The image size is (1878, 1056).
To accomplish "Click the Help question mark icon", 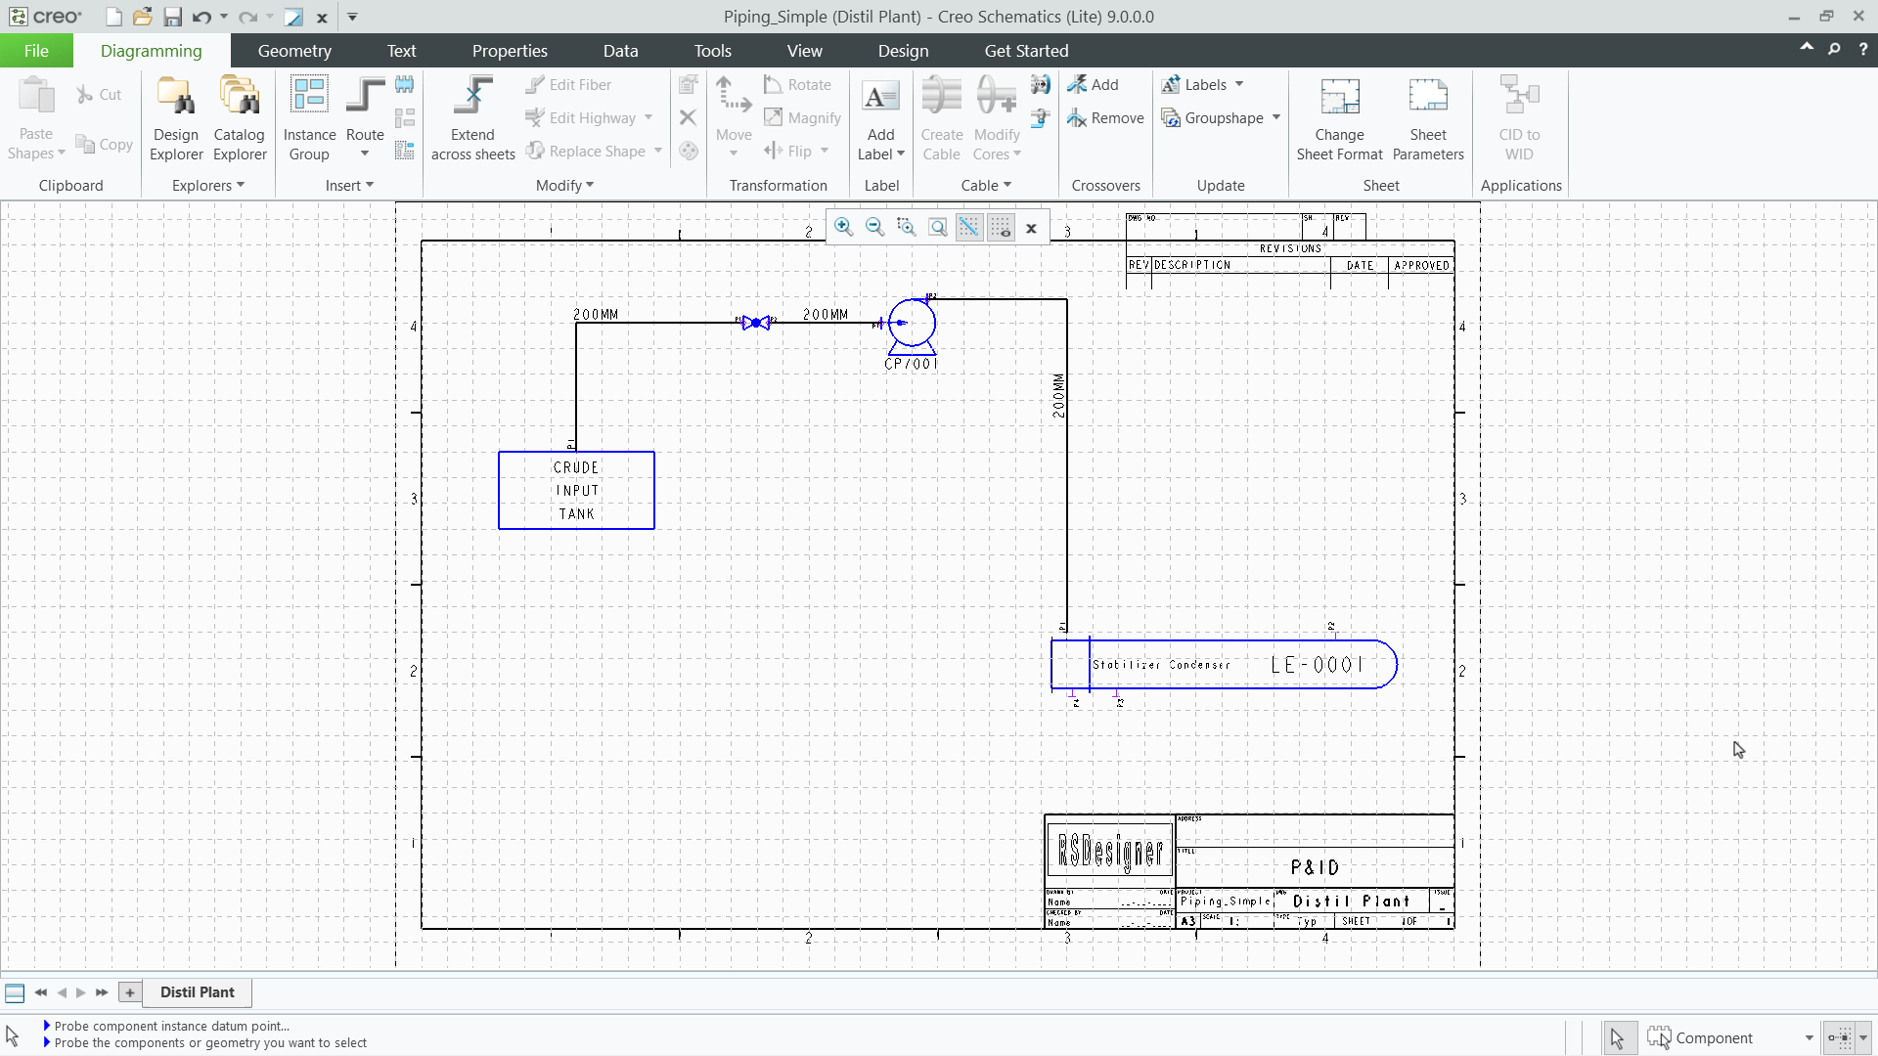I will coord(1862,49).
